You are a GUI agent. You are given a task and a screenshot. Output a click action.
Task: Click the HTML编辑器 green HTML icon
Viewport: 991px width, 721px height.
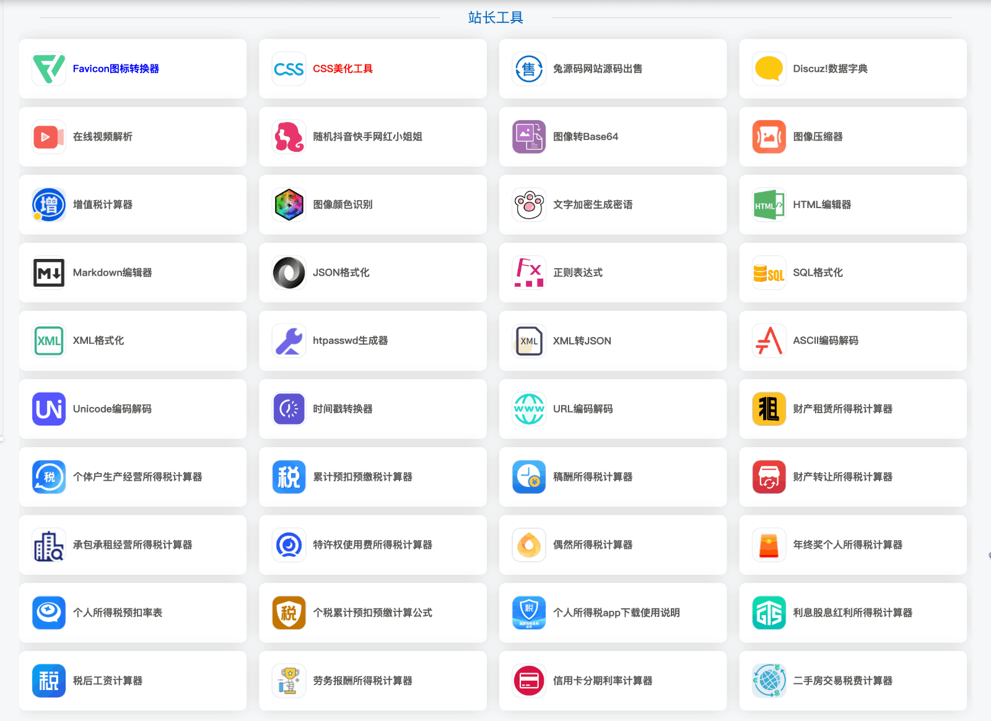pos(769,204)
